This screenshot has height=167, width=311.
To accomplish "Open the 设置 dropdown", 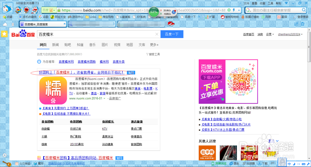I will pos(270,34).
